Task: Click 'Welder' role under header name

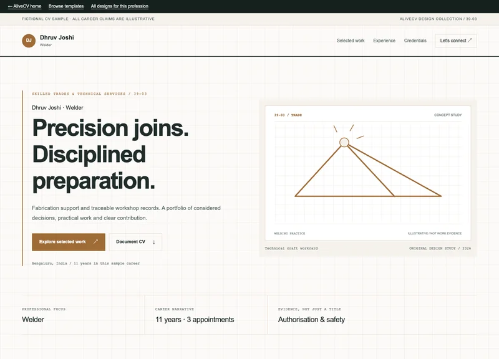Action: [x=46, y=45]
